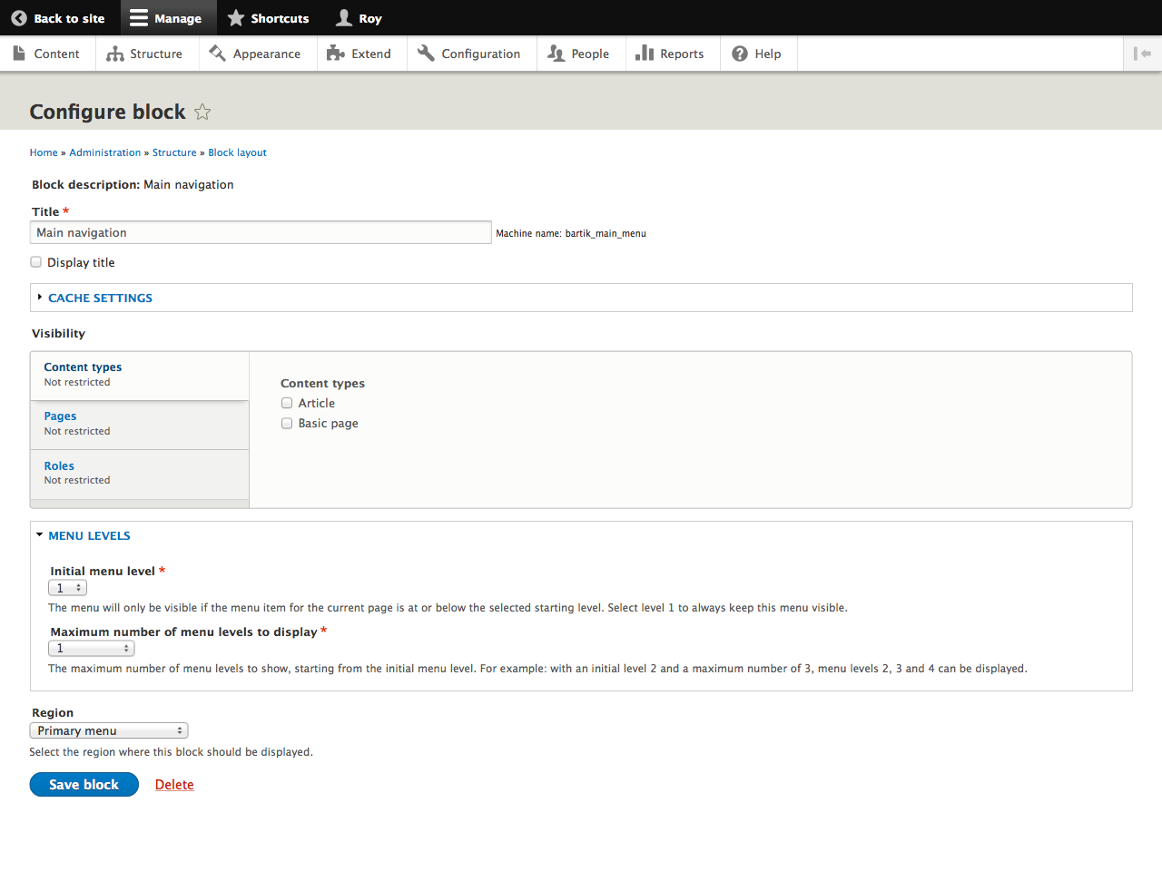
Task: Enable the Display title checkbox
Action: point(35,261)
